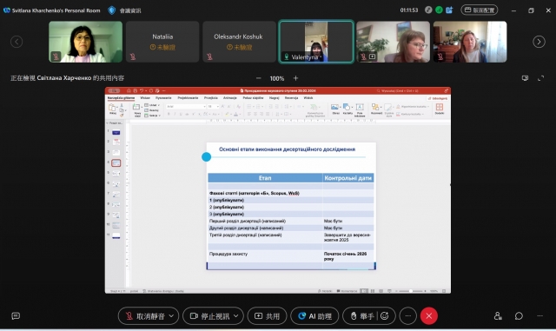
Task: Zoom in shared content with plus
Action: [295, 78]
